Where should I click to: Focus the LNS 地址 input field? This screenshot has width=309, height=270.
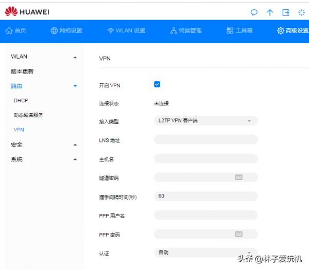point(205,139)
